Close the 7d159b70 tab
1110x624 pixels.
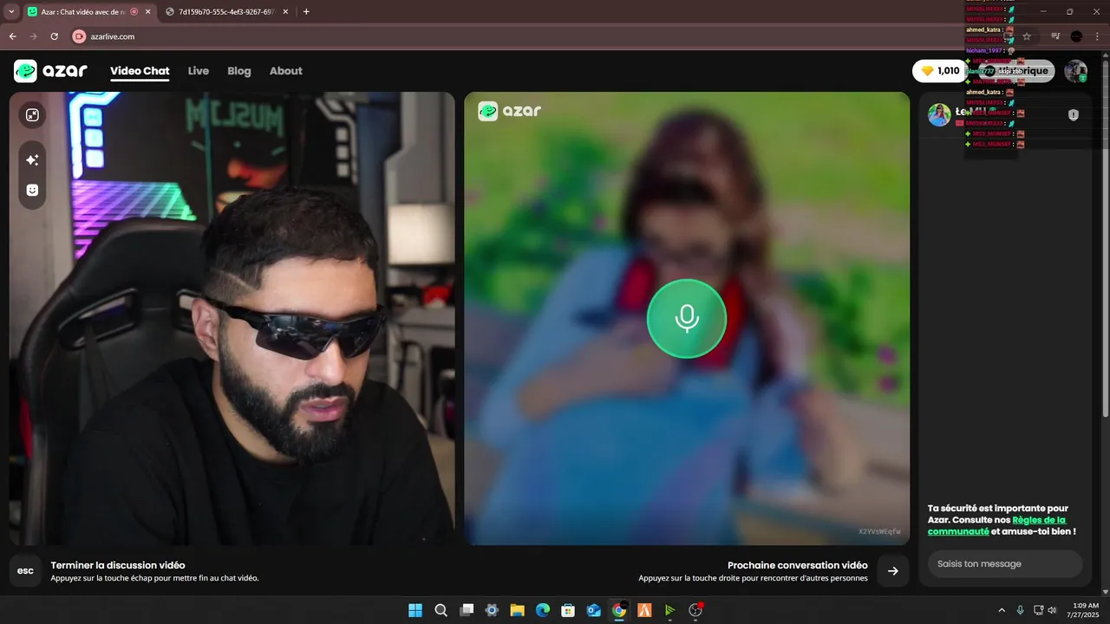[285, 11]
